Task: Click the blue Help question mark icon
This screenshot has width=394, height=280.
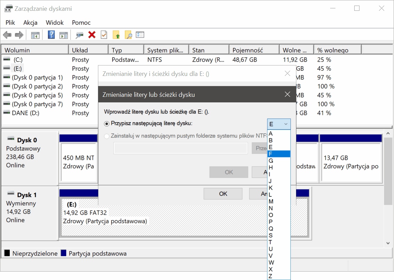Action: (x=52, y=35)
